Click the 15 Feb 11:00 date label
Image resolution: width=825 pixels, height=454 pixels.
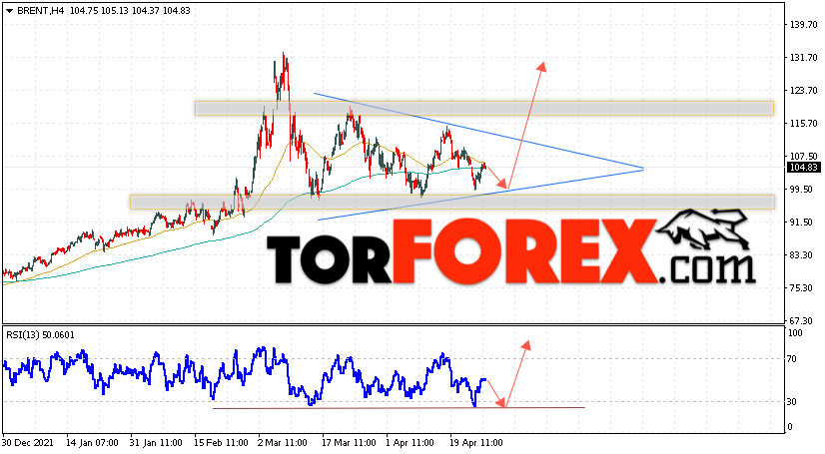[x=221, y=442]
